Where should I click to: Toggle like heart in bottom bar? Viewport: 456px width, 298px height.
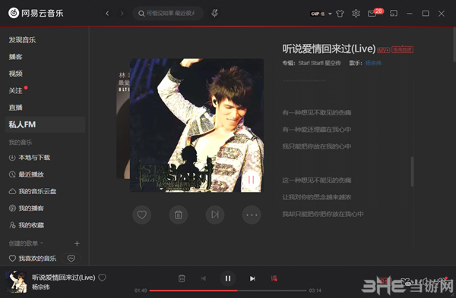(102, 278)
